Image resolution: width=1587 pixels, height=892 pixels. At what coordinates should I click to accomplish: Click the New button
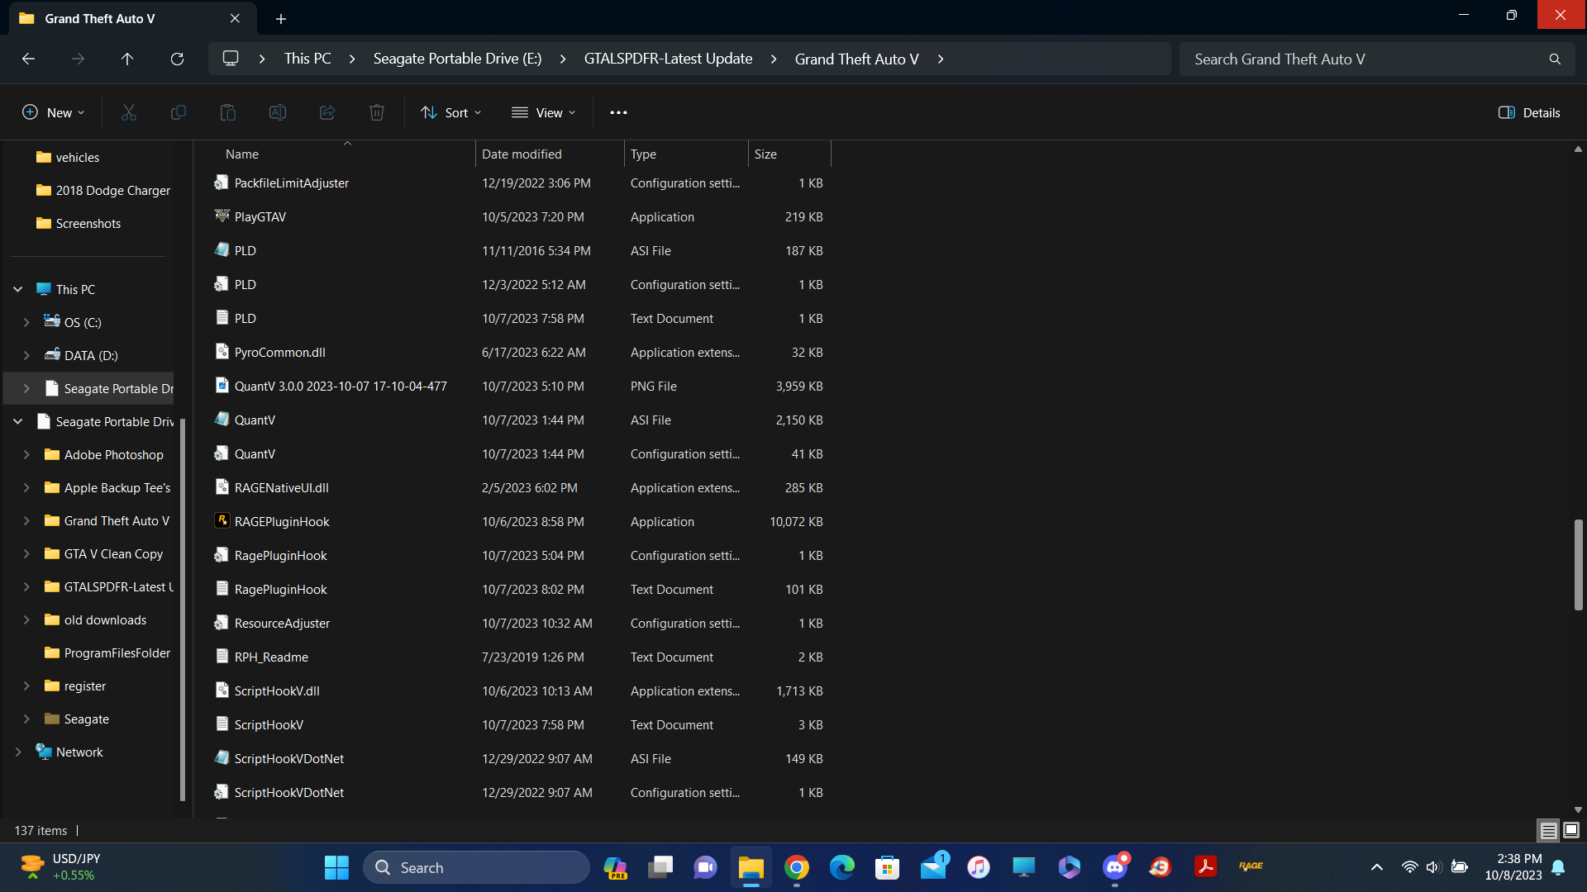(53, 112)
